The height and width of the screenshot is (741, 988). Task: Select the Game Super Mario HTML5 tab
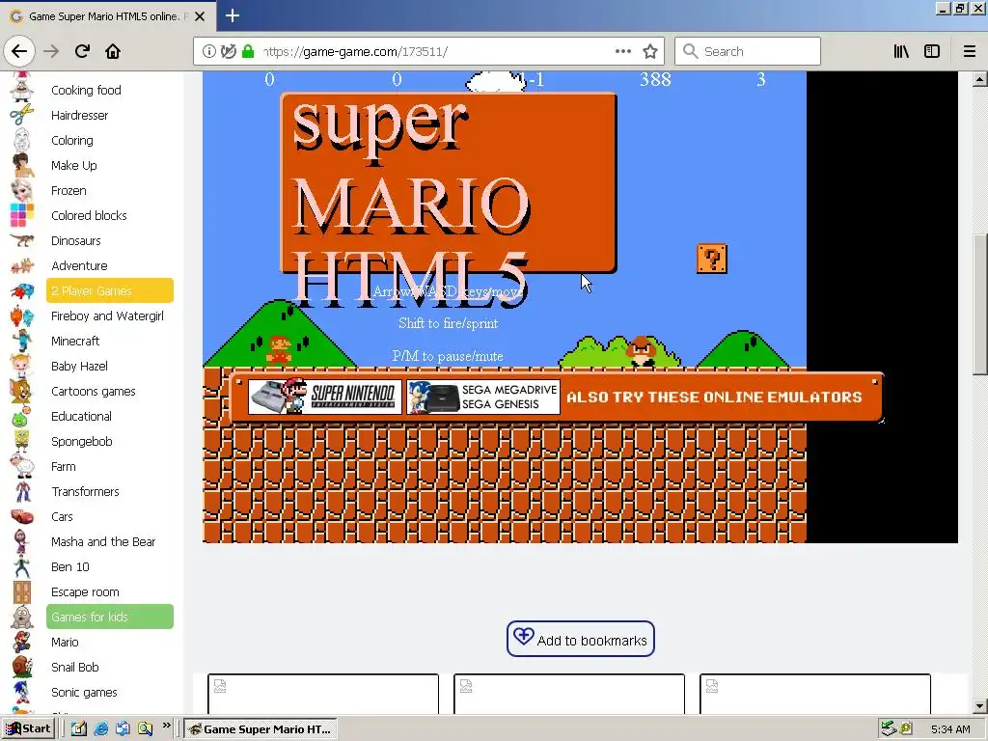[108, 16]
